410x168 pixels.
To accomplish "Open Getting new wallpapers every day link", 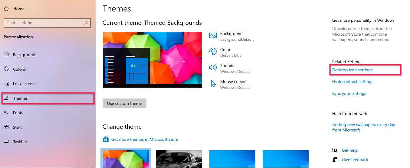I will (x=364, y=127).
